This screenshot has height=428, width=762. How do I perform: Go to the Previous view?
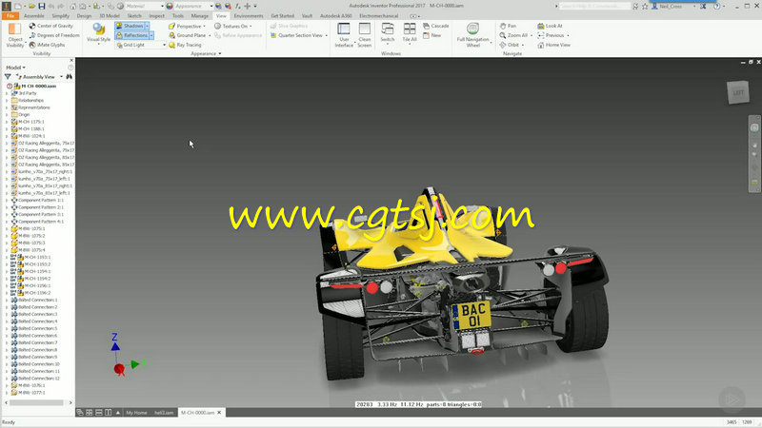point(552,35)
